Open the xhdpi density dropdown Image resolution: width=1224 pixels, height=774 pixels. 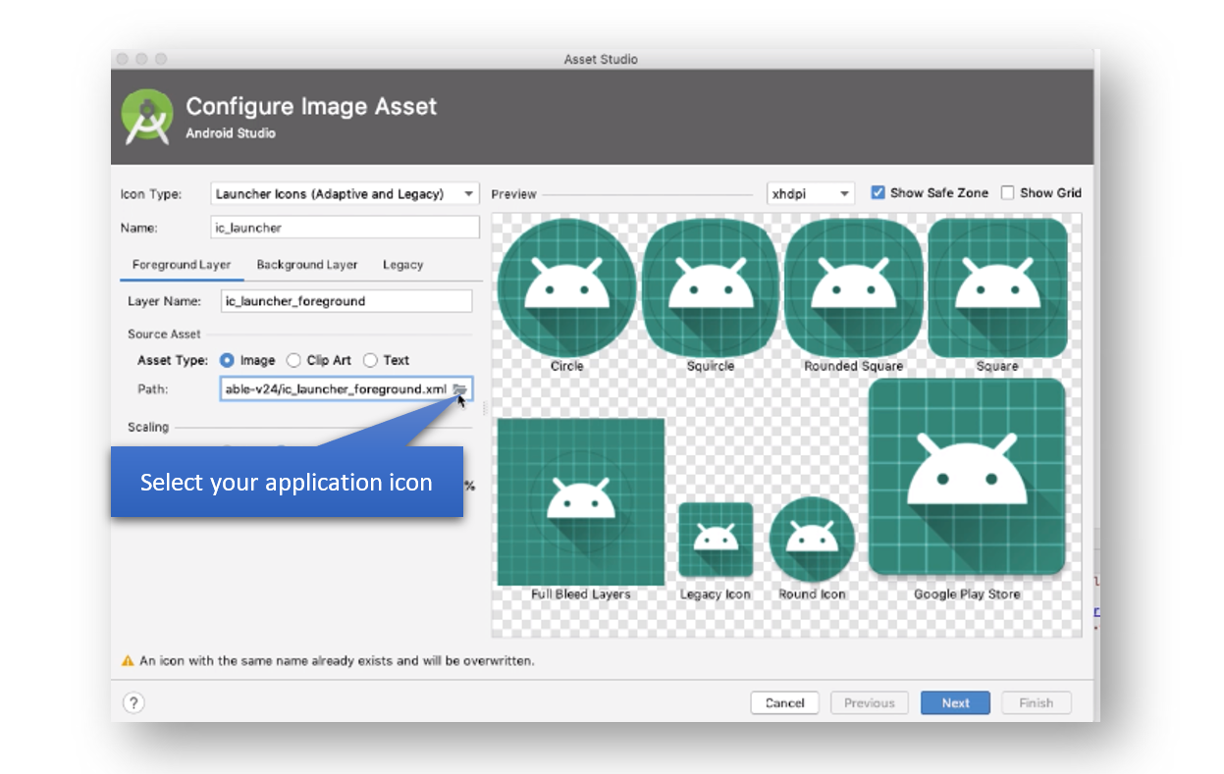[x=811, y=194]
